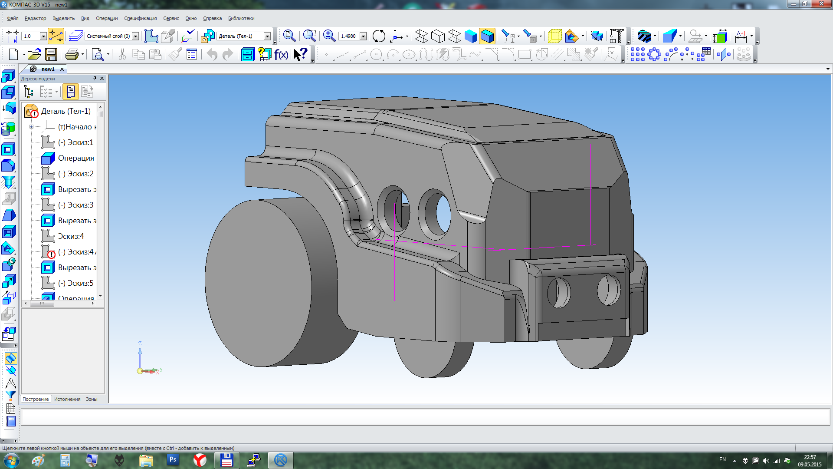The height and width of the screenshot is (469, 833).
Task: Toggle tree display mode button in panel
Action: [29, 92]
